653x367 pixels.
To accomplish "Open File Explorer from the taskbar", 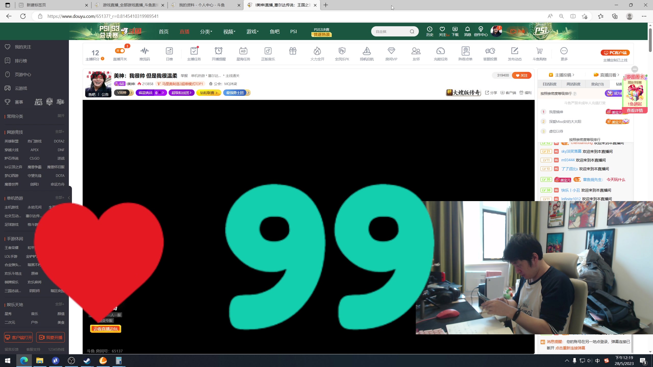I will pos(40,361).
